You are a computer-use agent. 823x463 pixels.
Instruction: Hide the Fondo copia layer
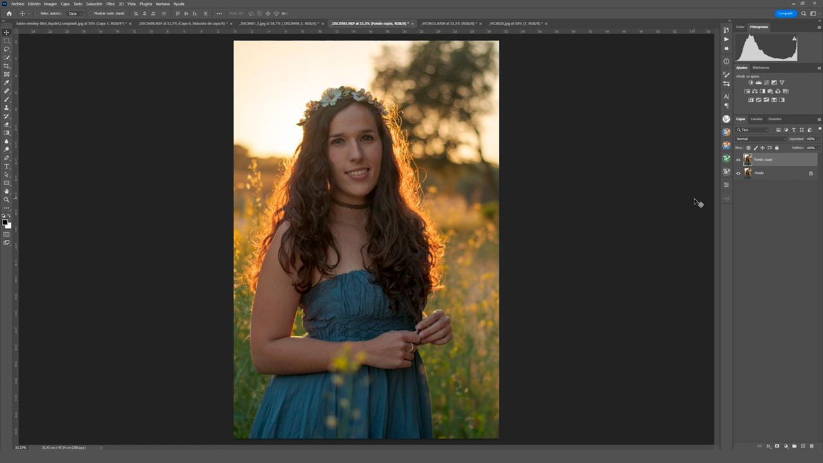point(738,159)
